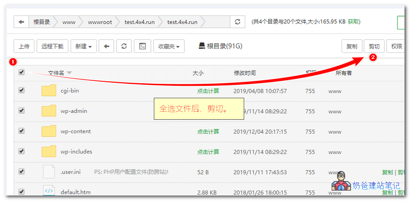Click date 2019/12/04 20:17:15
The height and width of the screenshot is (201, 410).
[260, 132]
